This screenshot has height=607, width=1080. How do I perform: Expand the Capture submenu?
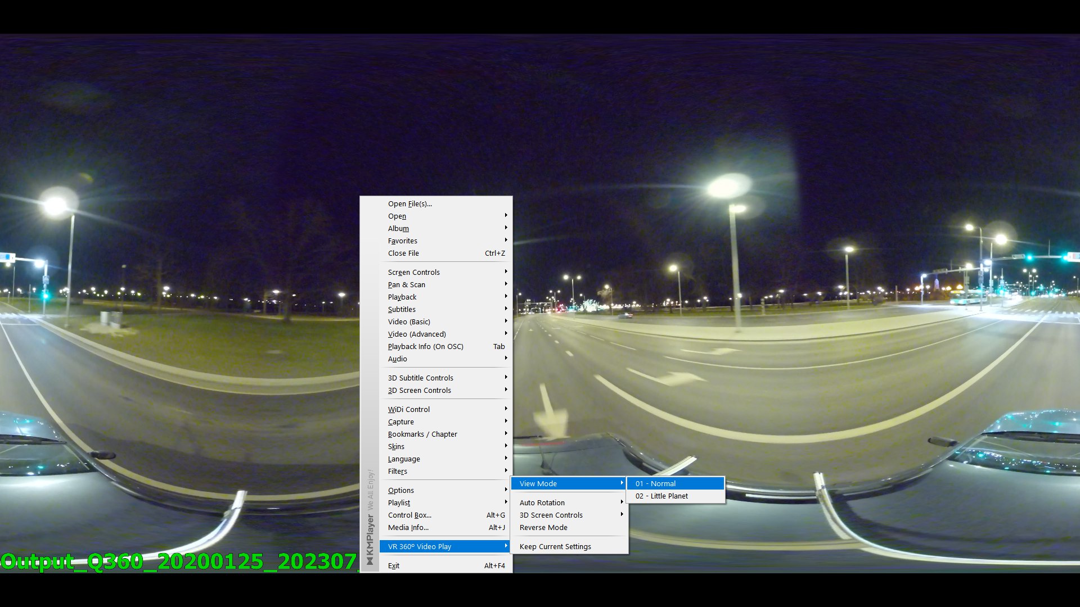coord(444,422)
